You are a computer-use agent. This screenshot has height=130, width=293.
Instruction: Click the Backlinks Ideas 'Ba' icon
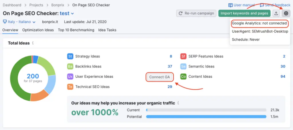click(70, 66)
